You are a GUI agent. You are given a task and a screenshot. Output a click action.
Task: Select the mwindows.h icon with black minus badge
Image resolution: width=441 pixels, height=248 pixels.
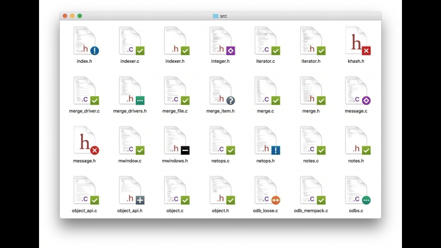tap(176, 140)
